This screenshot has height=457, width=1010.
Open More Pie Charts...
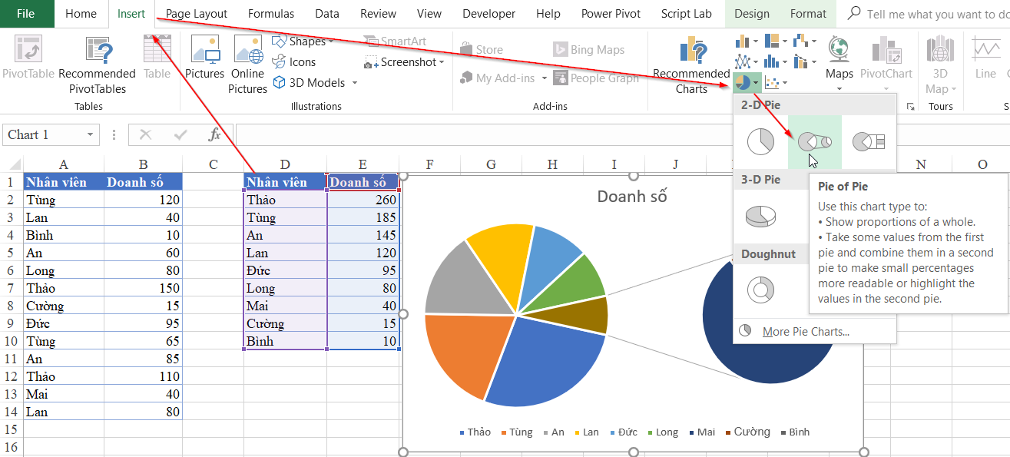pos(806,331)
